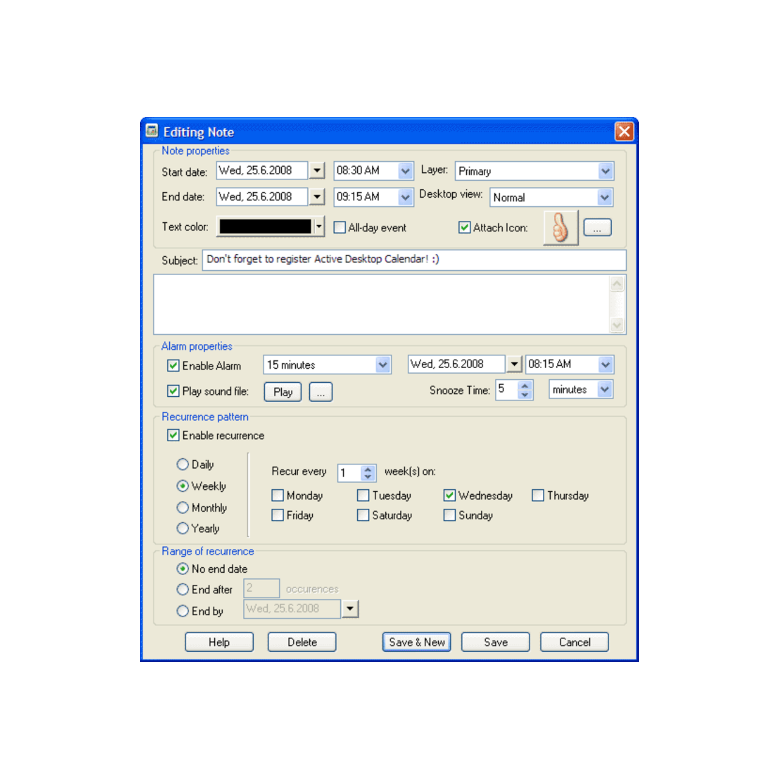Image resolution: width=779 pixels, height=779 pixels.
Task: Decrease the Recur every weeks spinner
Action: (x=368, y=477)
